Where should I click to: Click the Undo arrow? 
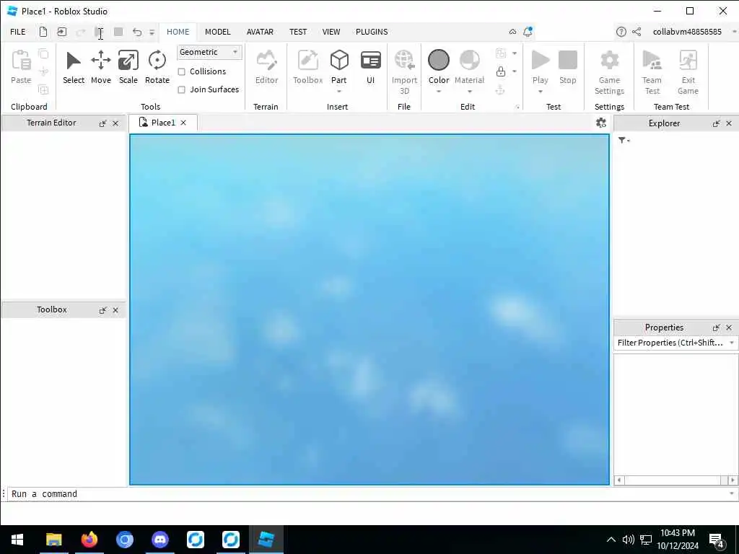click(x=136, y=32)
